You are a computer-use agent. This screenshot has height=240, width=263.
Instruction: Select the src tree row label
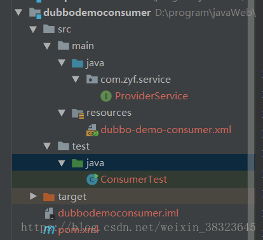[64, 29]
